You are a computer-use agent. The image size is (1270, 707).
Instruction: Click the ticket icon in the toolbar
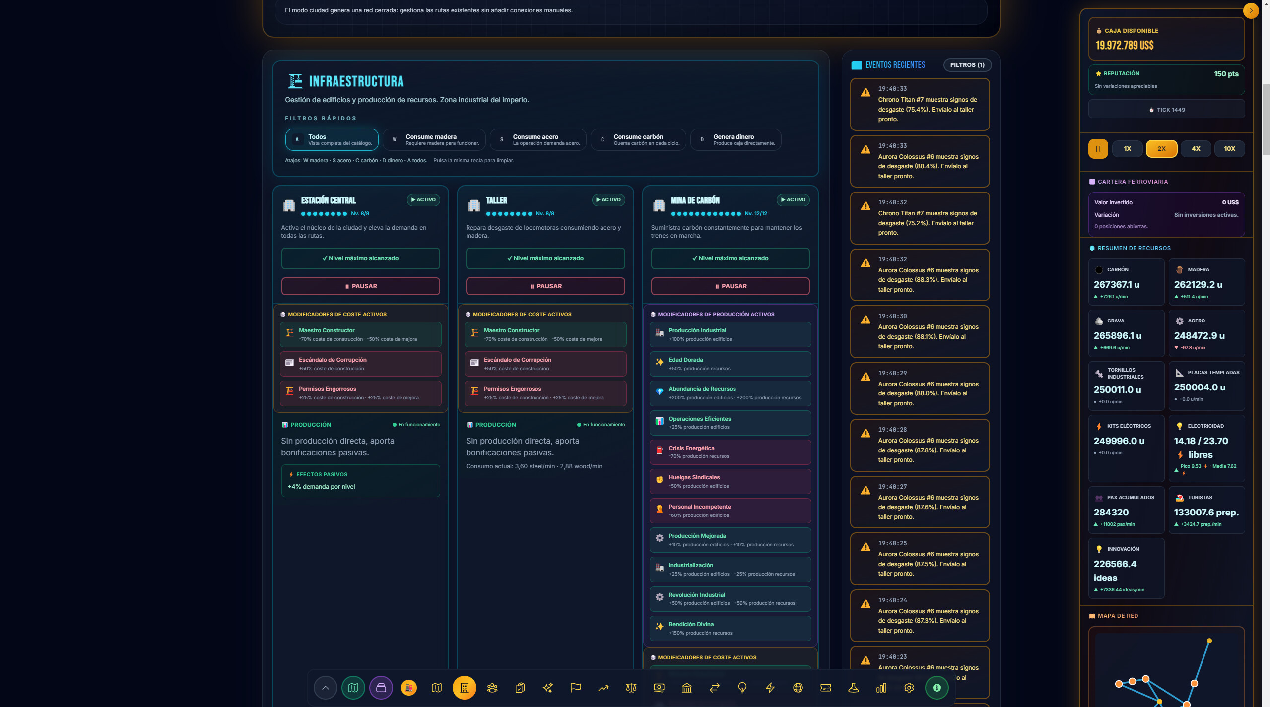point(825,688)
